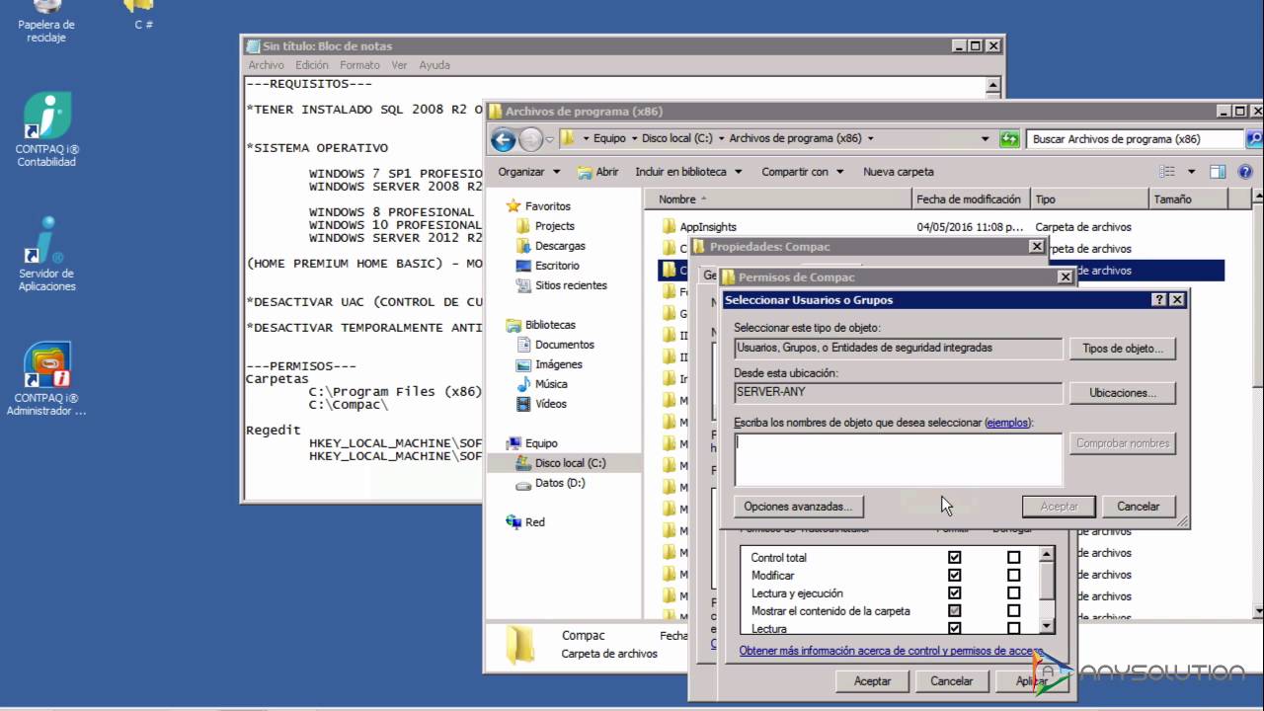Toggle Denegar for Mostrar el contenido de la carpeta
1264x711 pixels.
[1013, 611]
